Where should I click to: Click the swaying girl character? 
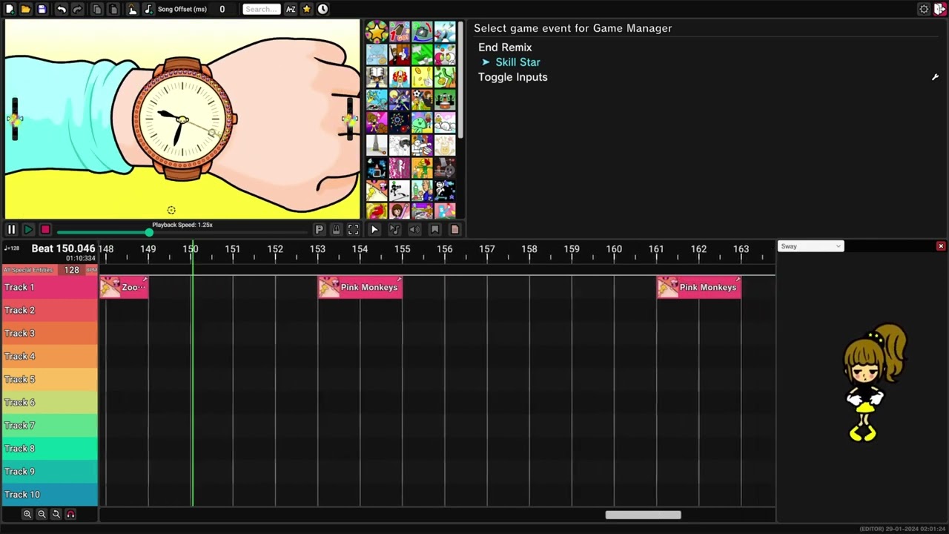[x=874, y=383]
